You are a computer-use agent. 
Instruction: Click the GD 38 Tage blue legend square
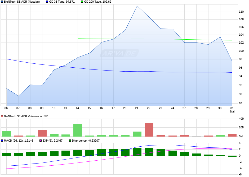[47, 2]
